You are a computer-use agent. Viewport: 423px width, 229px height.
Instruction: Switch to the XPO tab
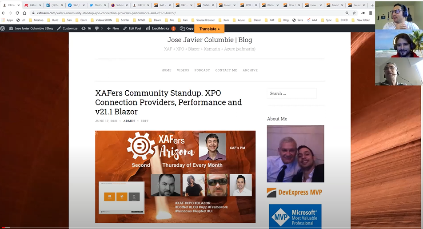tap(248, 5)
